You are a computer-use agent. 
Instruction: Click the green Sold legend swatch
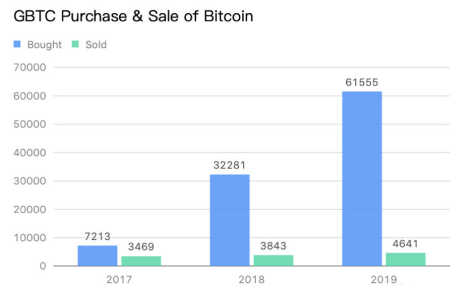[75, 44]
